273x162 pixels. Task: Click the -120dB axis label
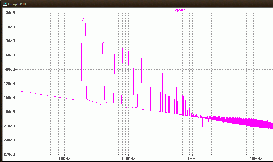(9, 84)
